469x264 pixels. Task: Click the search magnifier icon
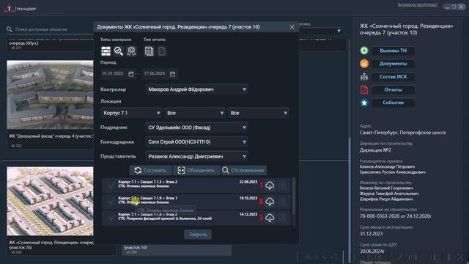pyautogui.click(x=10, y=29)
